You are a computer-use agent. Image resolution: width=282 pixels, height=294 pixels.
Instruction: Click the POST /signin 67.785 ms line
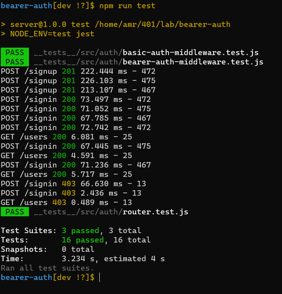tap(76, 118)
